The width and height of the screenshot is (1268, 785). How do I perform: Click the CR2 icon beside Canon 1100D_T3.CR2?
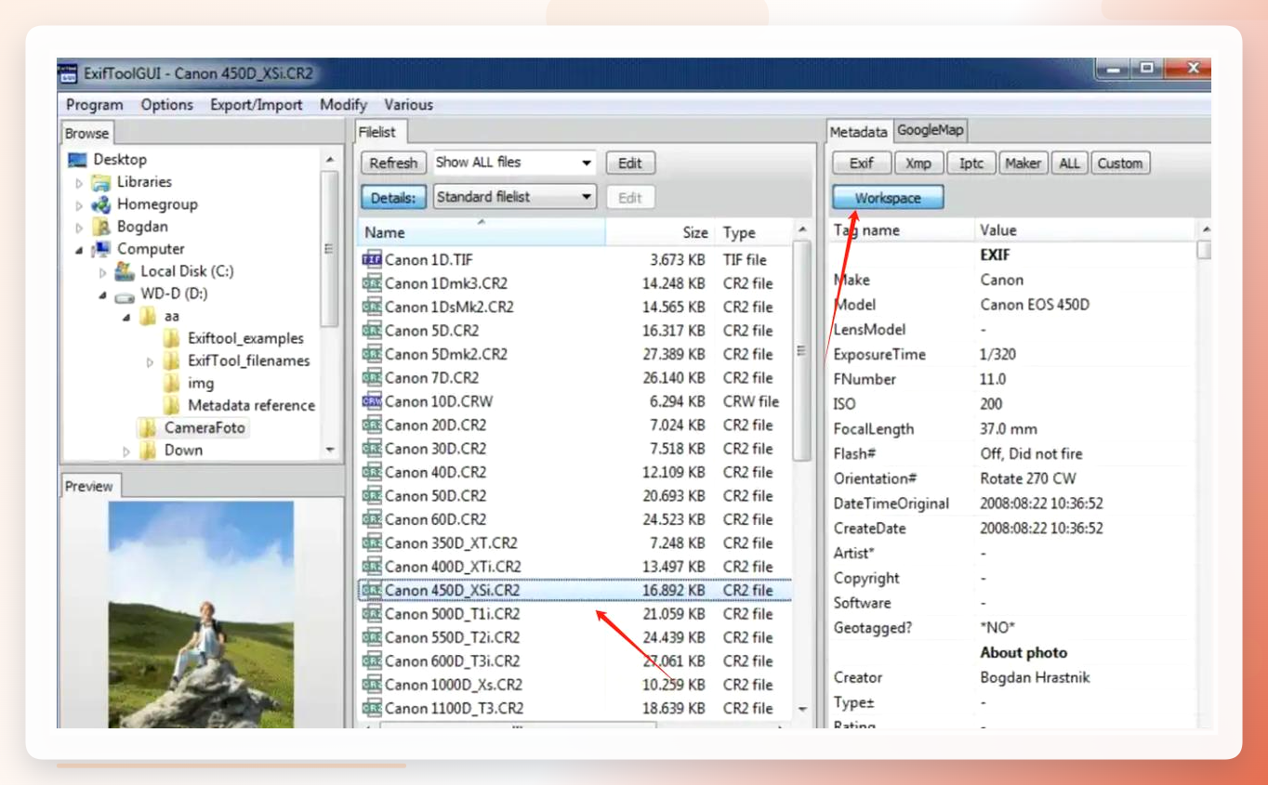coord(372,709)
